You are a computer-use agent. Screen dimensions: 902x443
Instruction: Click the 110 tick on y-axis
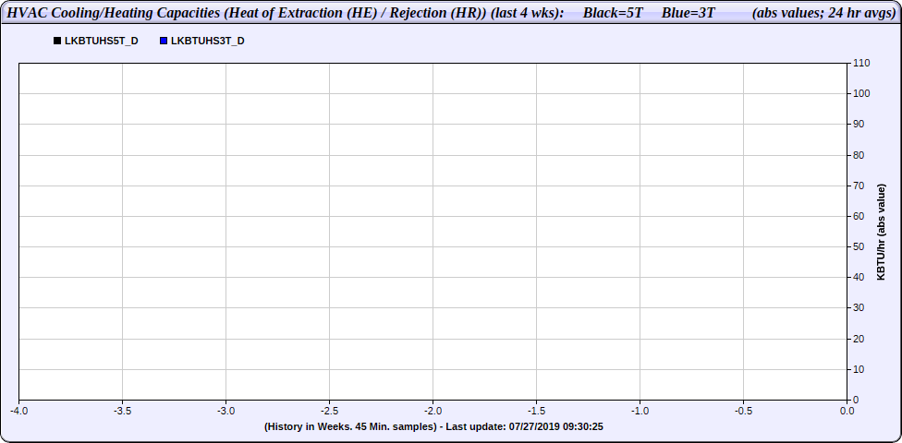coord(859,63)
